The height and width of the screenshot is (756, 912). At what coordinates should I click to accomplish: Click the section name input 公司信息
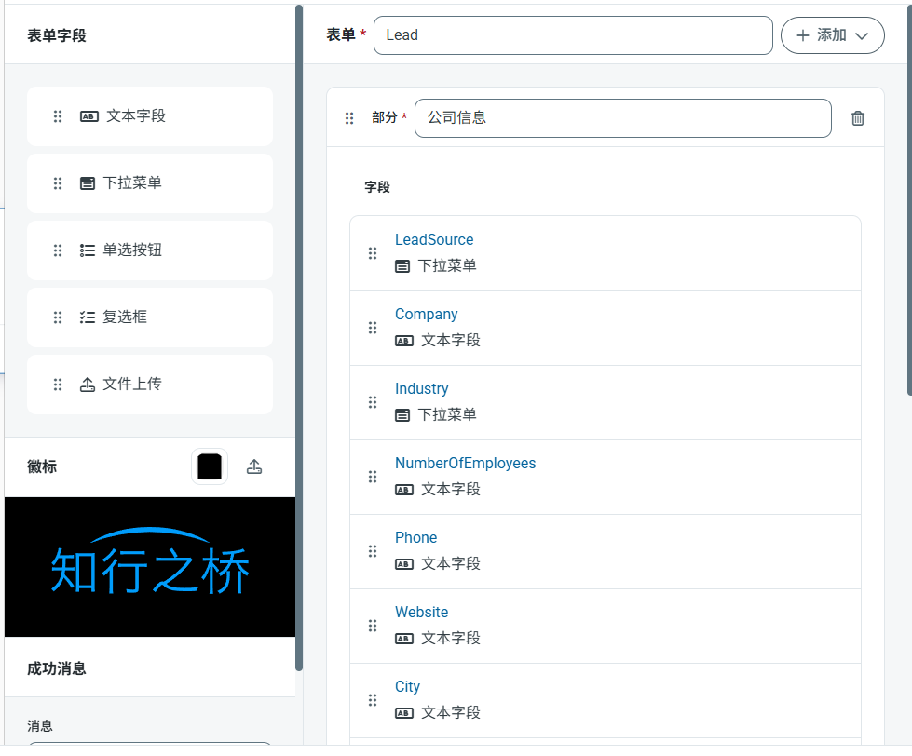click(621, 118)
